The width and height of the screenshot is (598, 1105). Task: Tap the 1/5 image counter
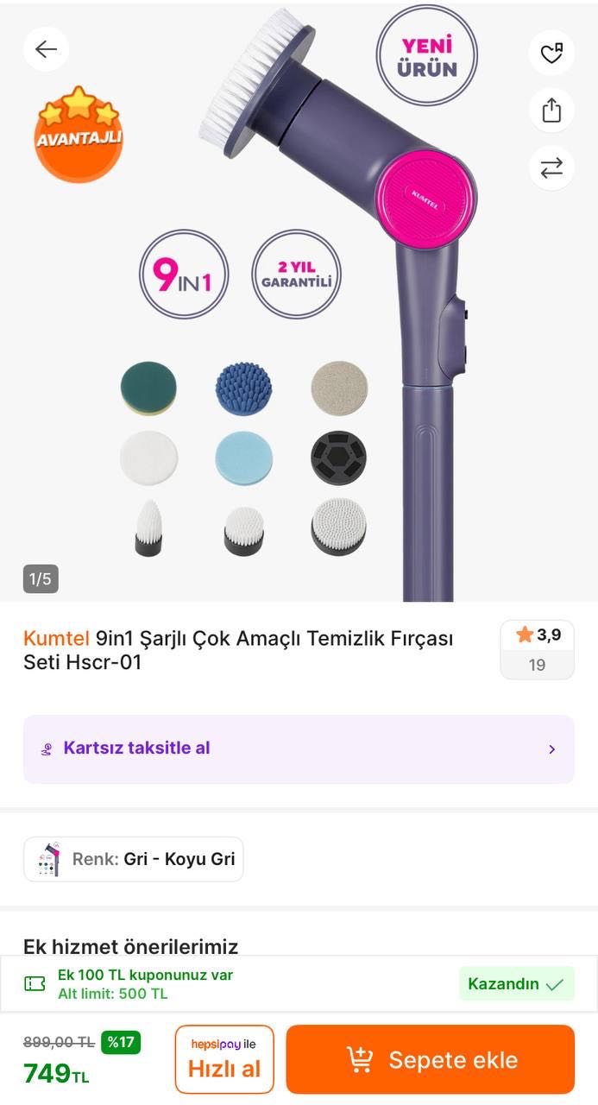tap(41, 578)
